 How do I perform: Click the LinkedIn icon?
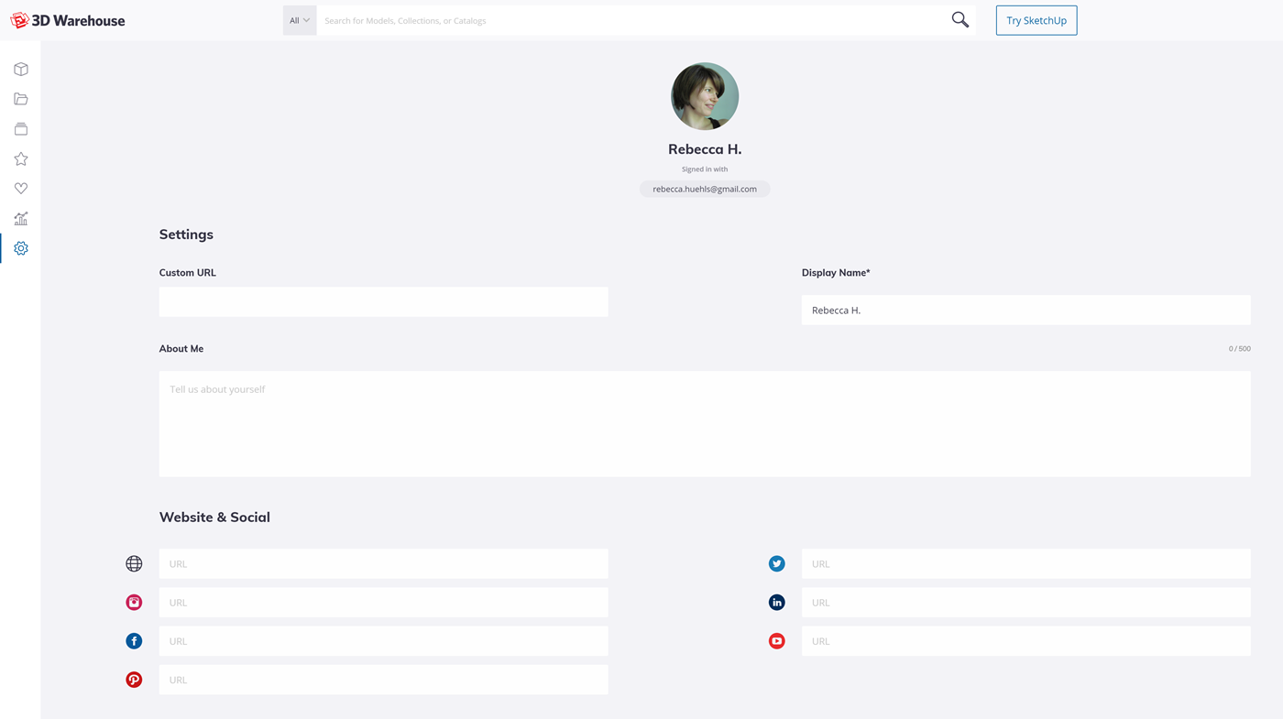[x=777, y=603]
